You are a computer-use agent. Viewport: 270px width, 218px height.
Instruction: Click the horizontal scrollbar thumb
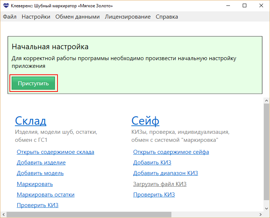pos(89,215)
